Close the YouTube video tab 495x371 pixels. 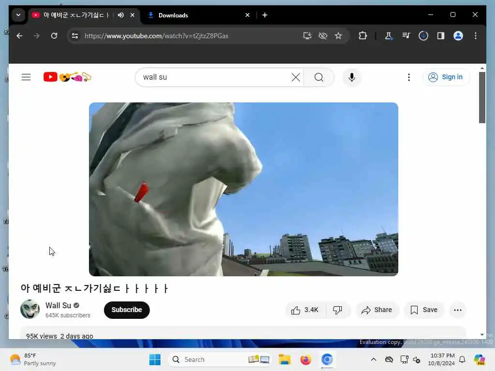tap(132, 15)
